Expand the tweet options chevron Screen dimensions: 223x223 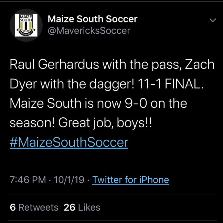[x=213, y=20]
